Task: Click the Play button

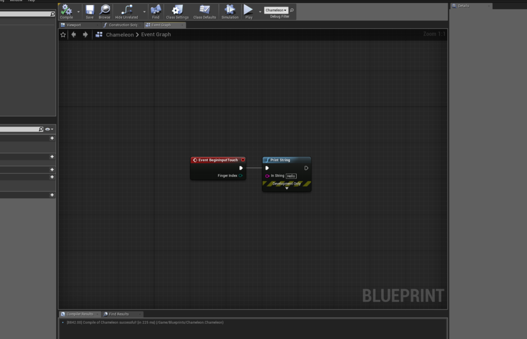Action: [x=248, y=12]
